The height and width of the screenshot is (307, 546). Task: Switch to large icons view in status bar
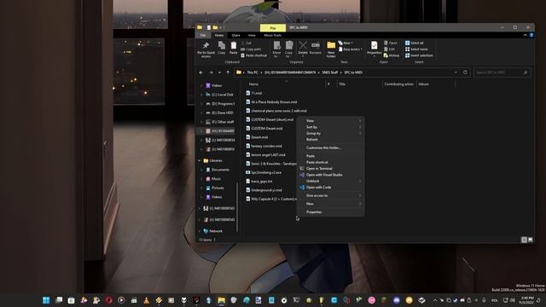pyautogui.click(x=531, y=240)
